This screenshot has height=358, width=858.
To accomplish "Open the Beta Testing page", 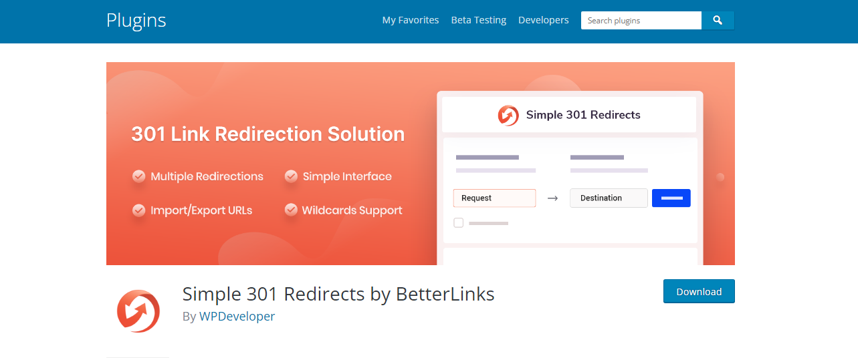I will pos(479,20).
